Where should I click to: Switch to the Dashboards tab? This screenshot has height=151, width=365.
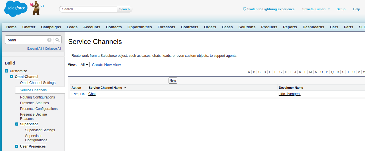(313, 27)
